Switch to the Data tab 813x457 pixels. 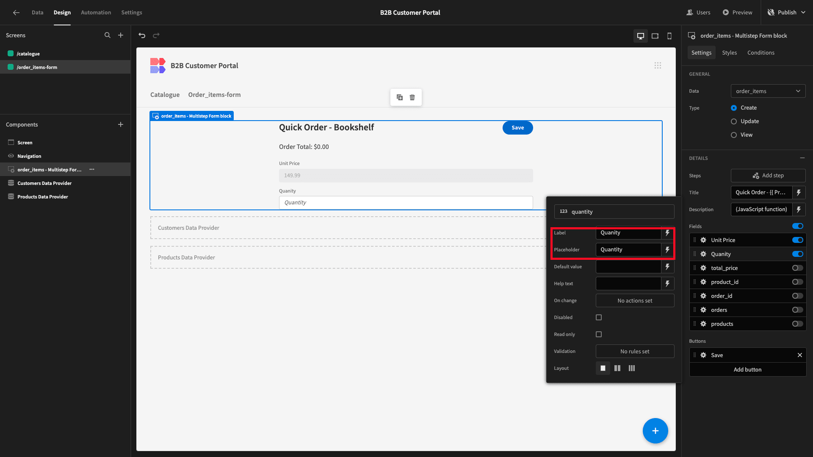(37, 13)
